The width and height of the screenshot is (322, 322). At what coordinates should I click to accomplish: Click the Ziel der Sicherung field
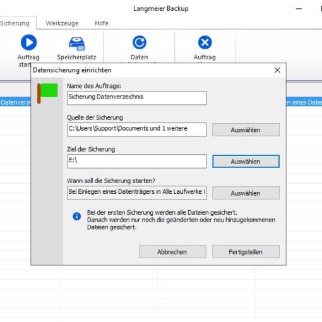pos(137,161)
